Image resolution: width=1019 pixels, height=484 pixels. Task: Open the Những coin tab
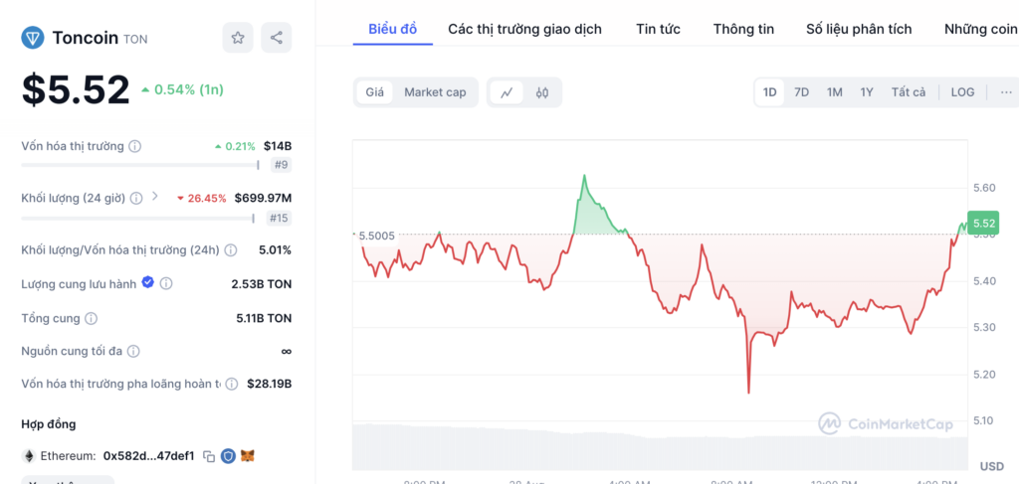(981, 29)
